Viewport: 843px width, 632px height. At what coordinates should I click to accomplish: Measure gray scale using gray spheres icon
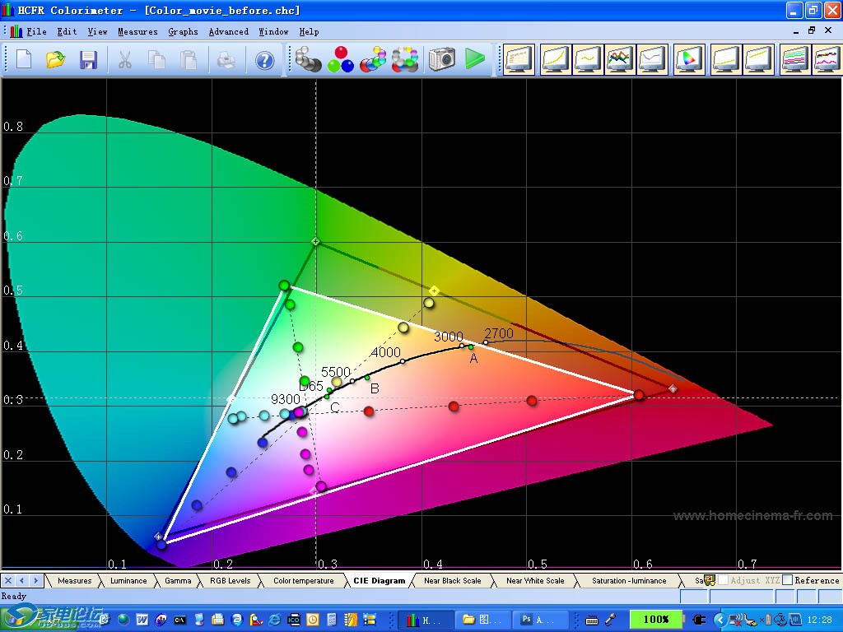point(308,60)
